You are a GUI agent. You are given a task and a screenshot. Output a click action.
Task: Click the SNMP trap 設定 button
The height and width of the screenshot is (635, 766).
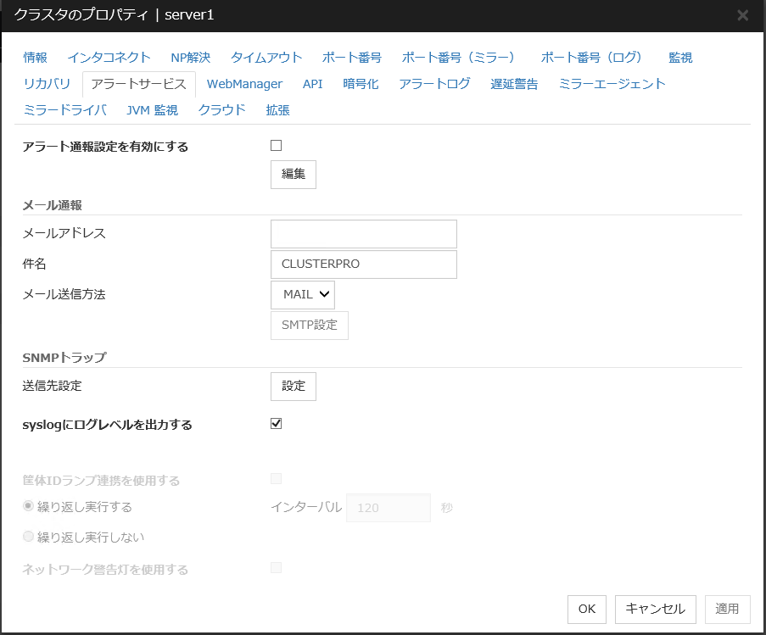click(x=294, y=386)
